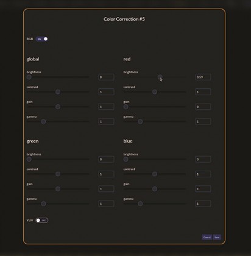This screenshot has height=256, width=251.
Task: Click the red brightness slider handle
Action: [x=160, y=77]
